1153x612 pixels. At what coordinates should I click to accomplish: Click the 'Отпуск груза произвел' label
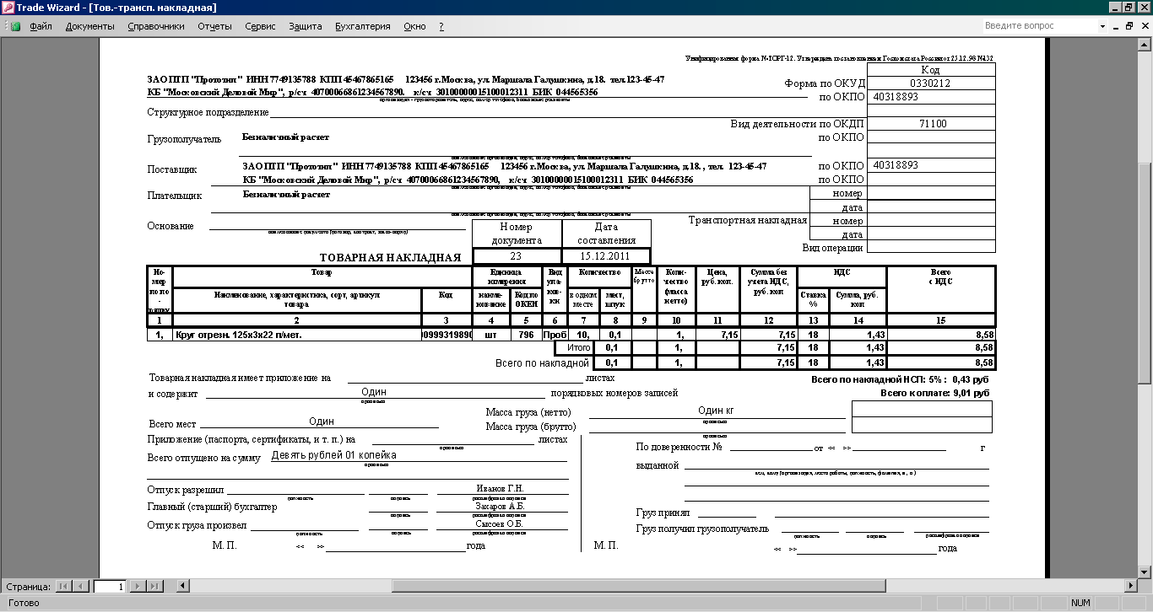[x=198, y=525]
